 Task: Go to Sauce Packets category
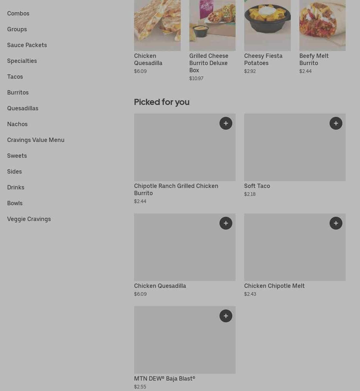coord(27,45)
